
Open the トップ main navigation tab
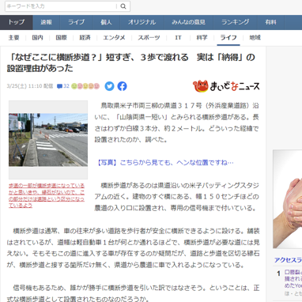[x=17, y=22]
